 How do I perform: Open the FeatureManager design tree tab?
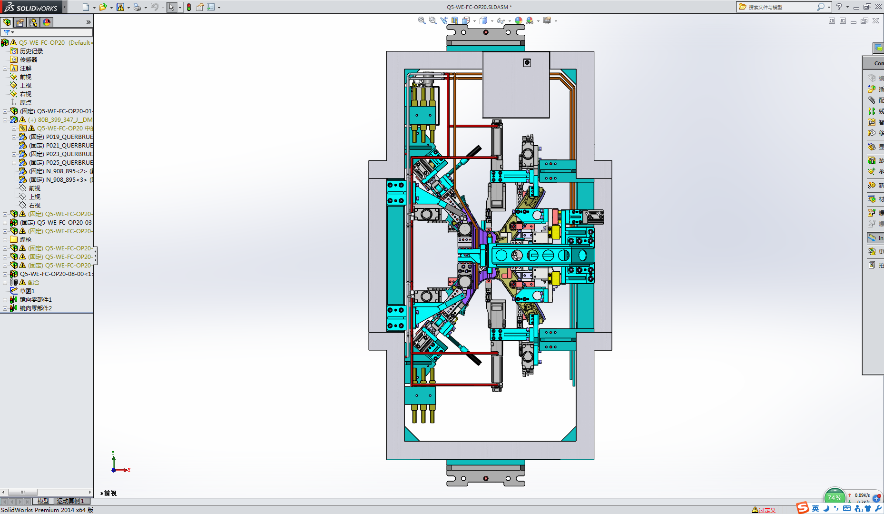click(x=7, y=22)
